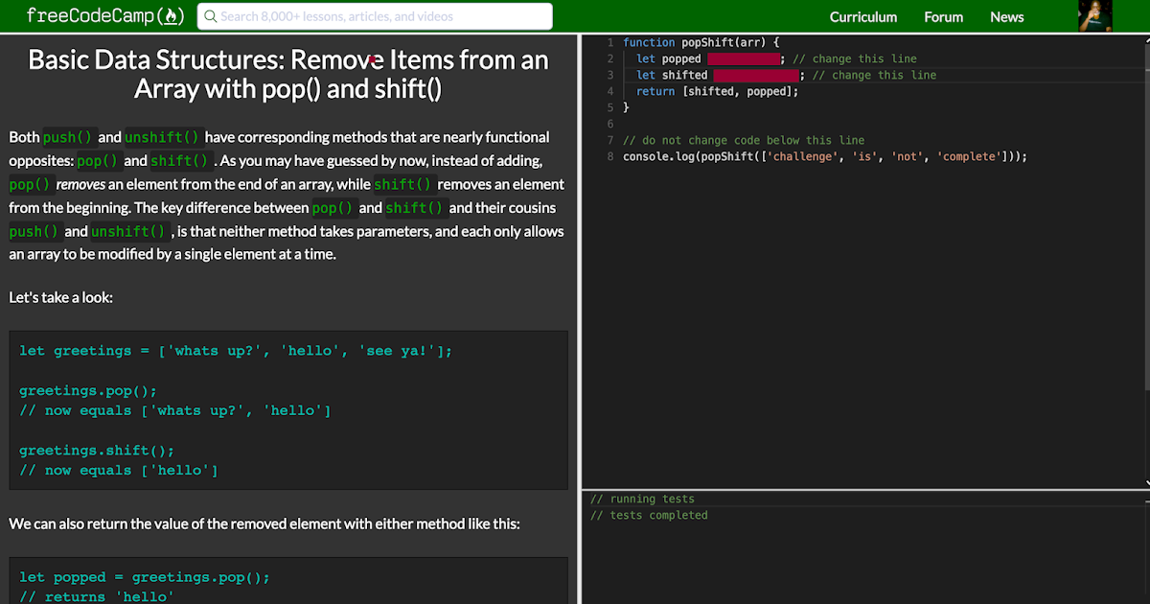Focus the lessons search field
This screenshot has width=1150, height=604.
(x=375, y=16)
